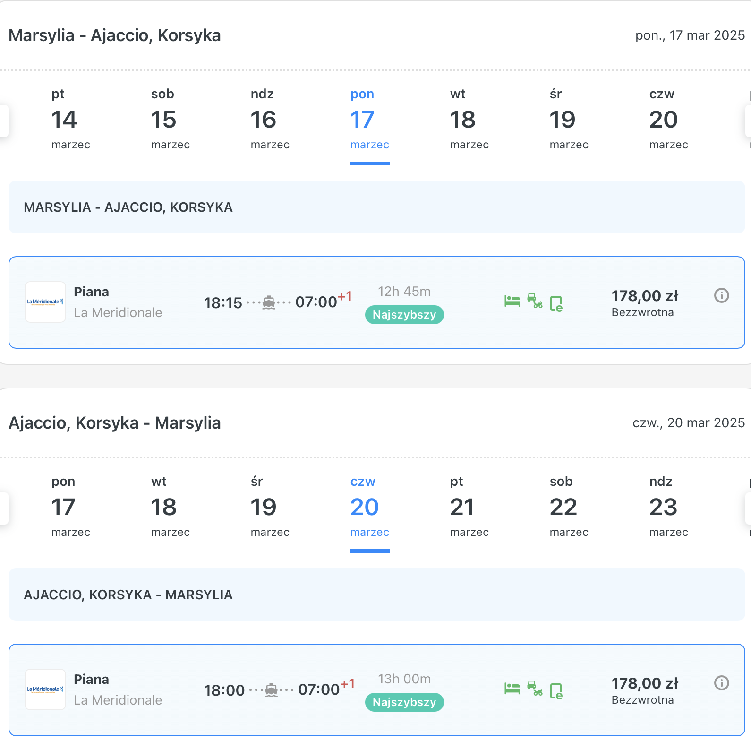Viewport: 751px width, 741px height.
Task: Click cabin bed icon on outbound sailing
Action: [512, 301]
